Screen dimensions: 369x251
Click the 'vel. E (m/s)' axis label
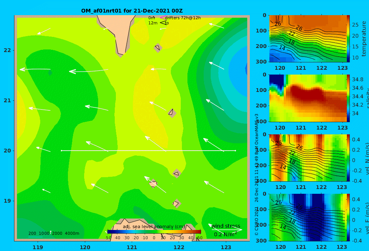click(x=367, y=218)
